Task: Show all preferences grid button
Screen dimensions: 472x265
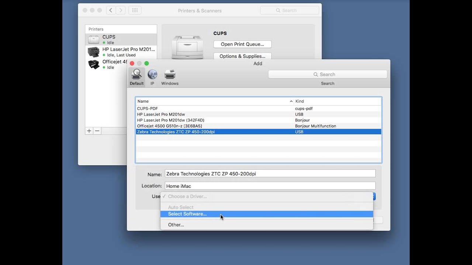Action: pyautogui.click(x=135, y=10)
